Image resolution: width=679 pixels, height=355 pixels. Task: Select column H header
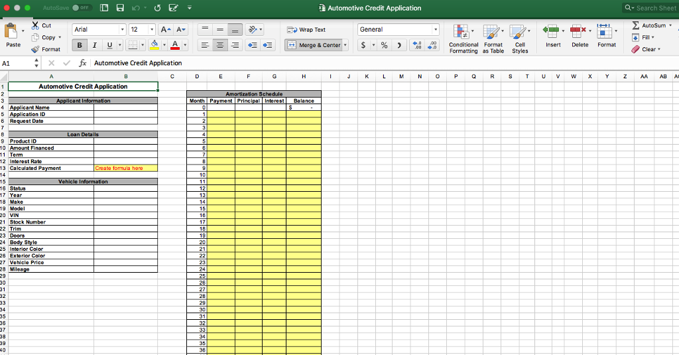pyautogui.click(x=304, y=76)
